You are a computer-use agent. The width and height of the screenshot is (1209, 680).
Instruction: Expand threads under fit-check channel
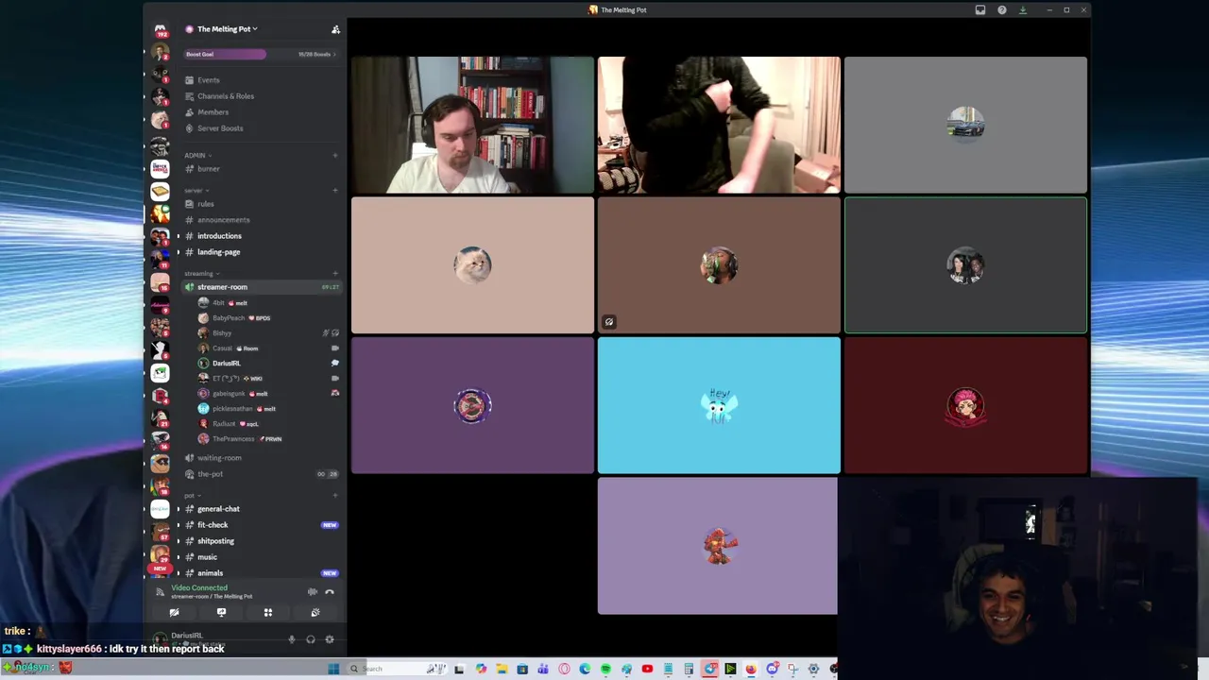coord(178,525)
